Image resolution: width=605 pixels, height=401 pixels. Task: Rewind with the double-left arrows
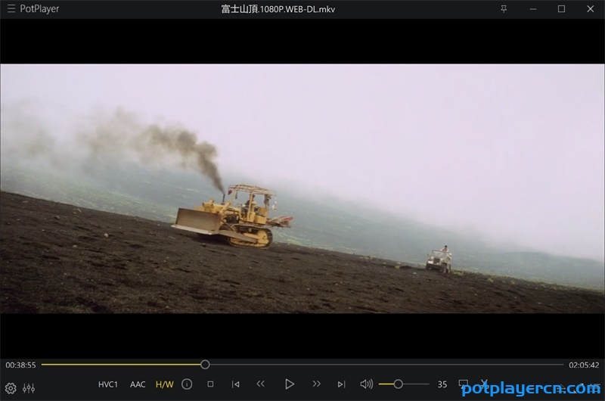(261, 384)
